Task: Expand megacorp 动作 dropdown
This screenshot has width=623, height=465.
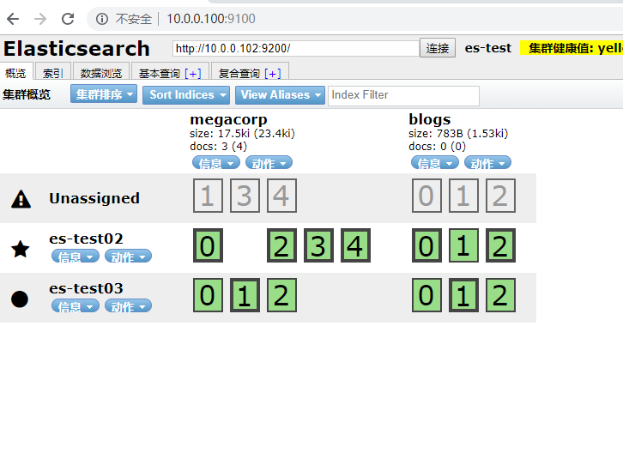Action: (x=269, y=162)
